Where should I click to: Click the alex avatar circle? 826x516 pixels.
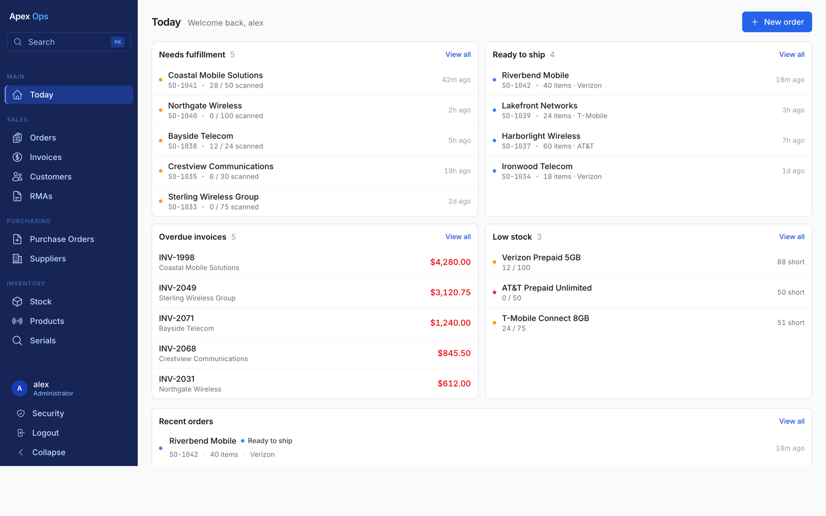pos(20,389)
